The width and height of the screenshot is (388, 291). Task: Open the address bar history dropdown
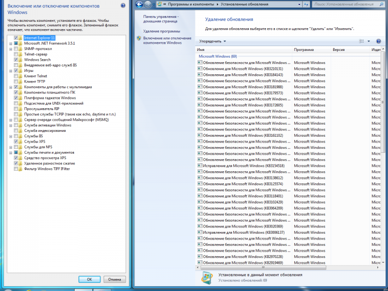[299, 4]
